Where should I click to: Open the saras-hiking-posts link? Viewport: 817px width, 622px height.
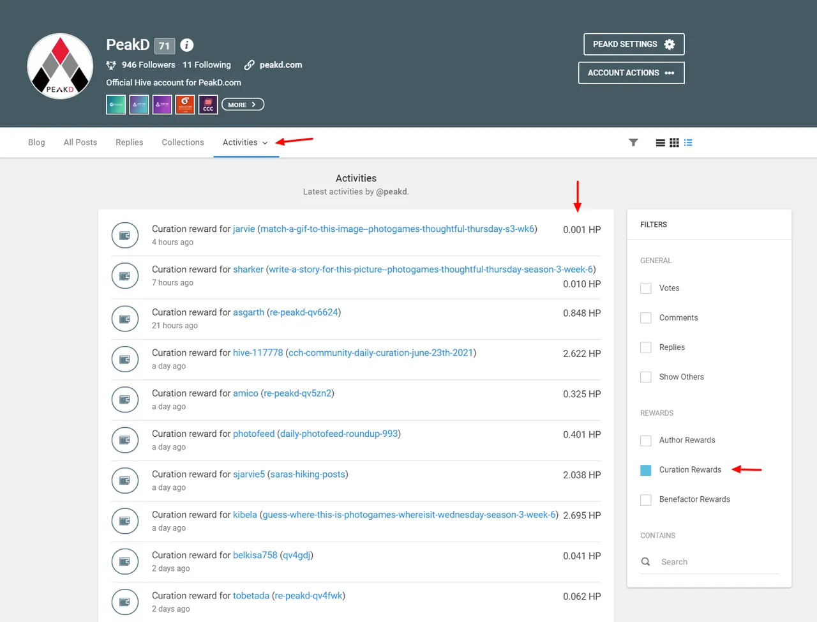(x=308, y=474)
